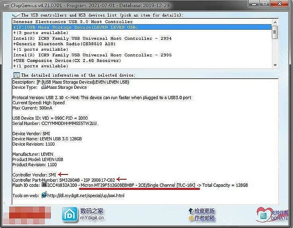The height and width of the screenshot is (228, 293).
Task: Click the globe icon beside Tools on web
Action: pos(44,195)
